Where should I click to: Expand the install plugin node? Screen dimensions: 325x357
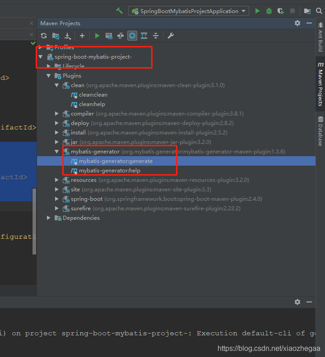click(x=57, y=133)
